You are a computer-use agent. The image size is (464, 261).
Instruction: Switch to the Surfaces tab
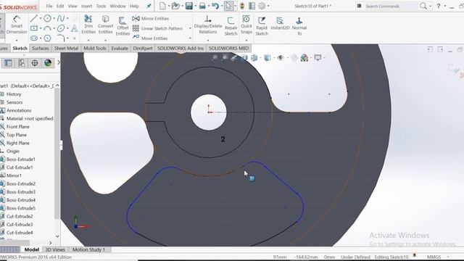tap(41, 49)
